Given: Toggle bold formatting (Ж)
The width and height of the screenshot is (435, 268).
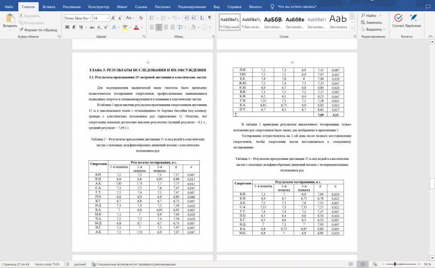Looking at the screenshot, I should click(67, 27).
